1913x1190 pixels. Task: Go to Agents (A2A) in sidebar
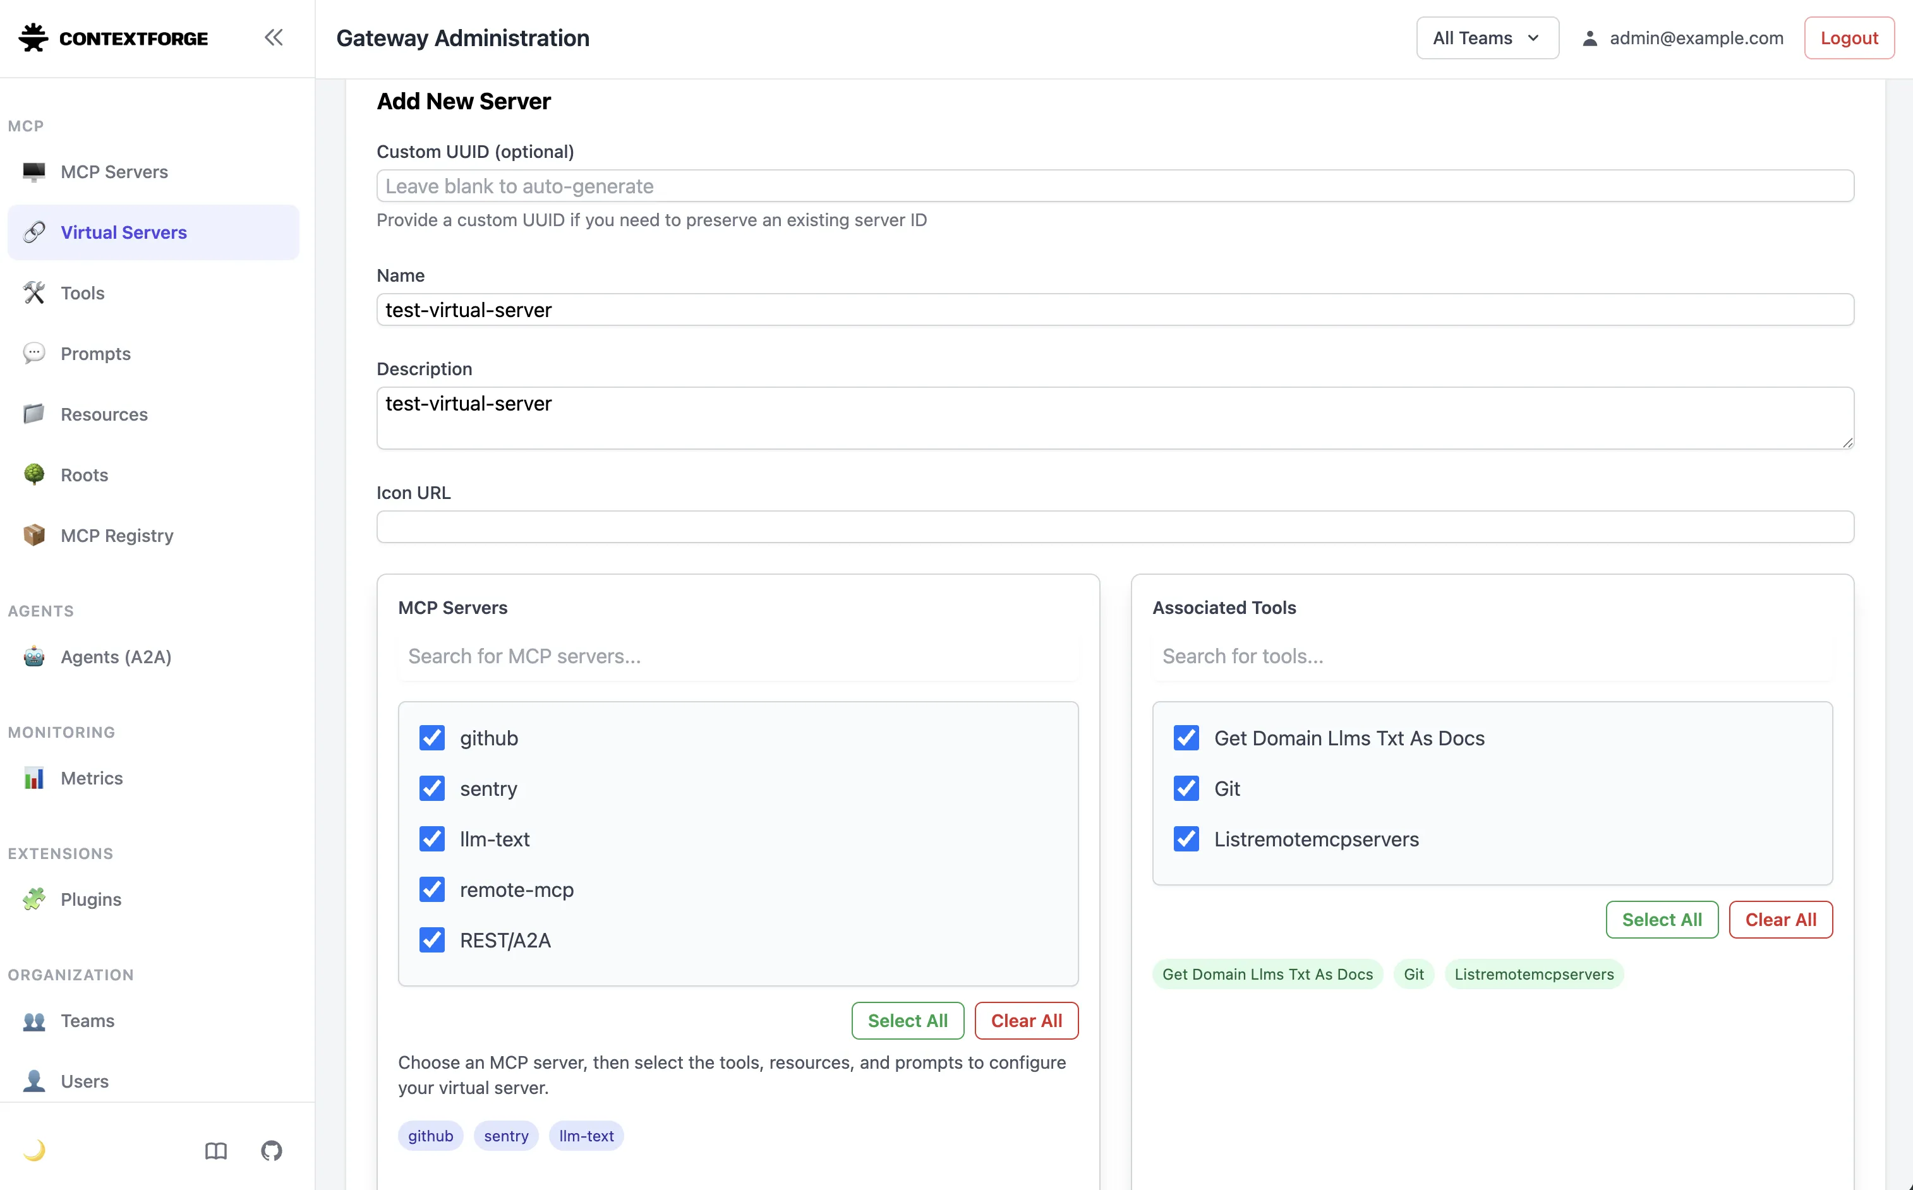(x=116, y=656)
